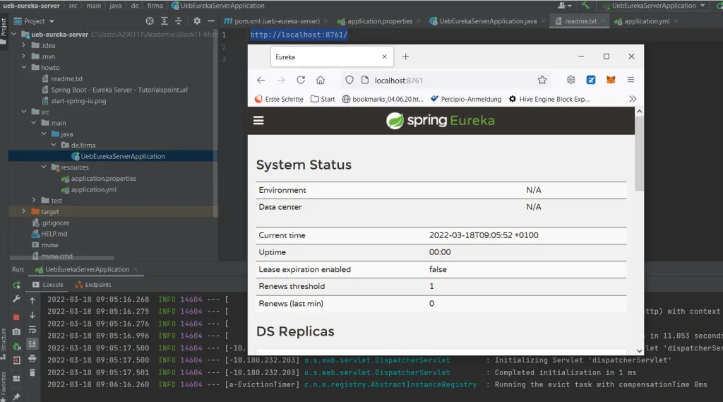Click the spring Eureka logo

(x=441, y=121)
